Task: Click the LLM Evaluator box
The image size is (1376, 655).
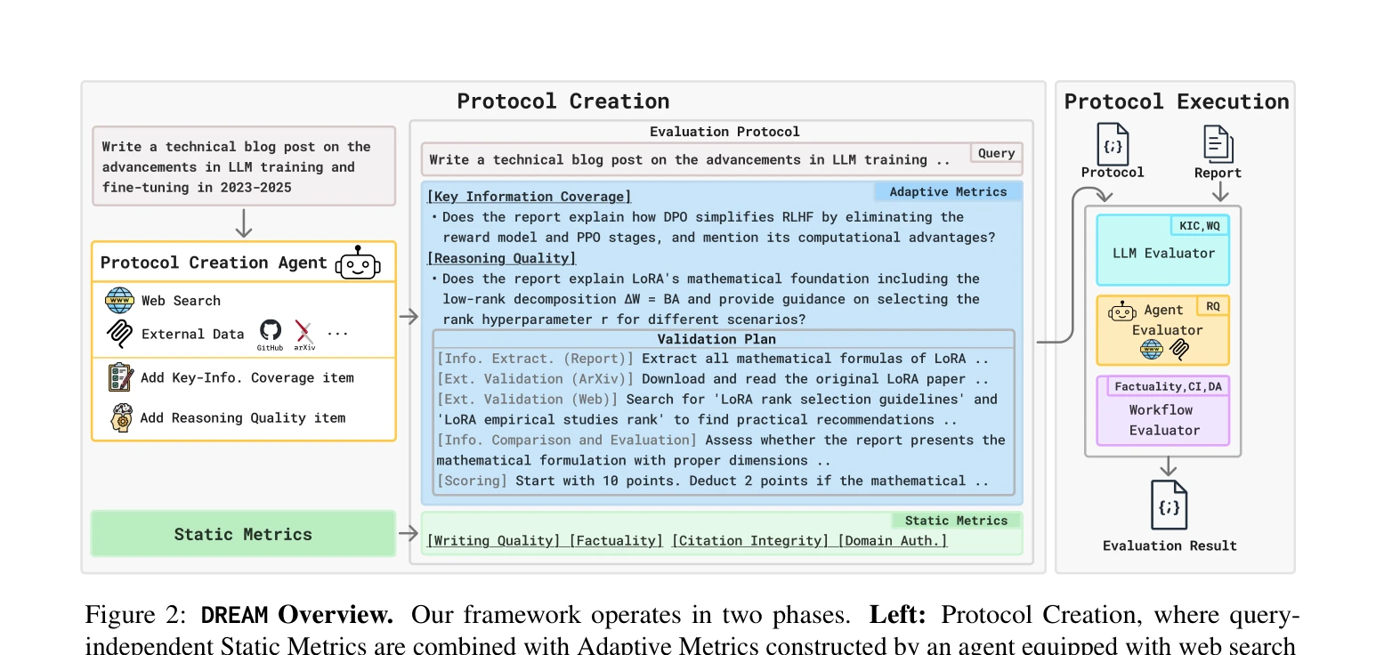Action: click(x=1163, y=250)
